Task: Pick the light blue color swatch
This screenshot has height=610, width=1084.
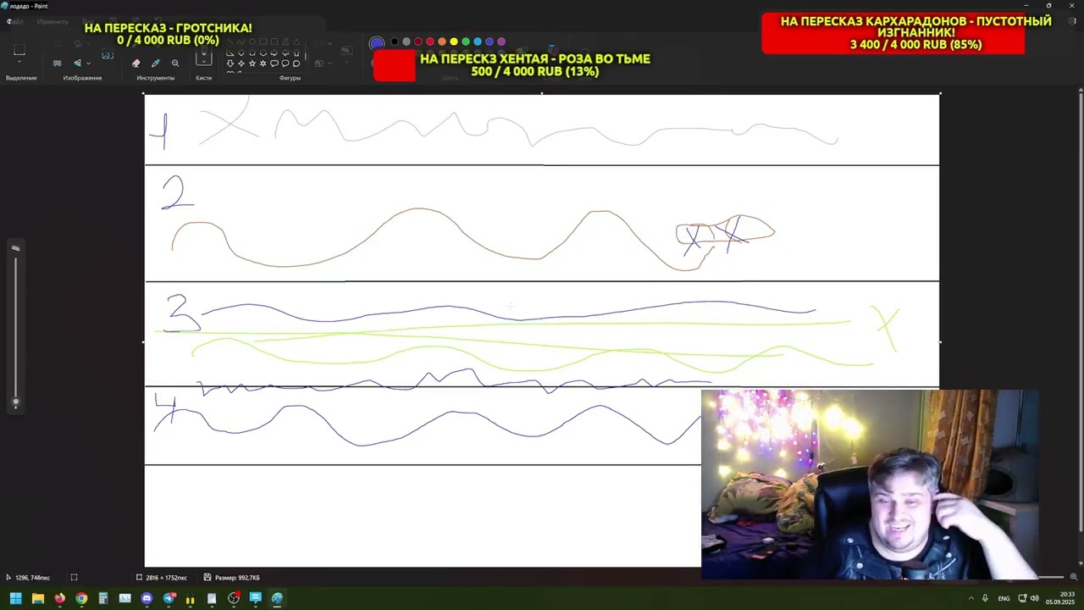Action: tap(478, 42)
